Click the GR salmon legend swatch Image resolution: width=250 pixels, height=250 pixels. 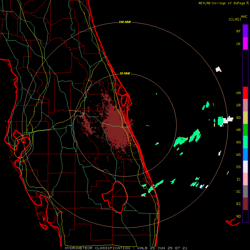[x=245, y=105]
